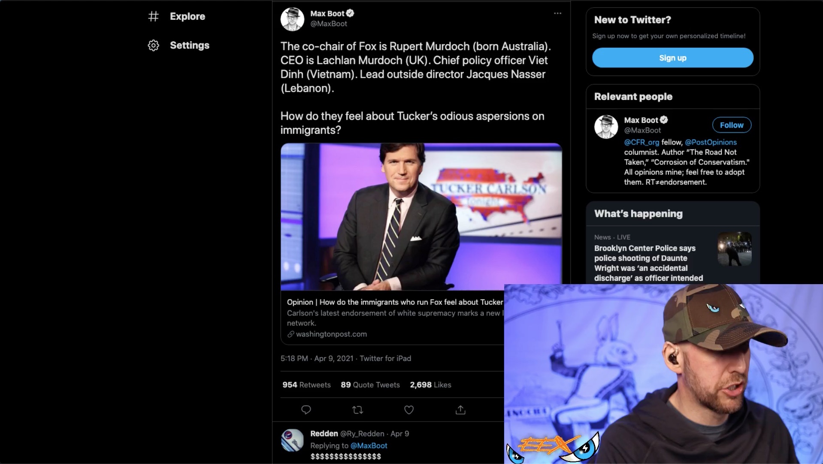View the 954 Retweets list

point(306,385)
